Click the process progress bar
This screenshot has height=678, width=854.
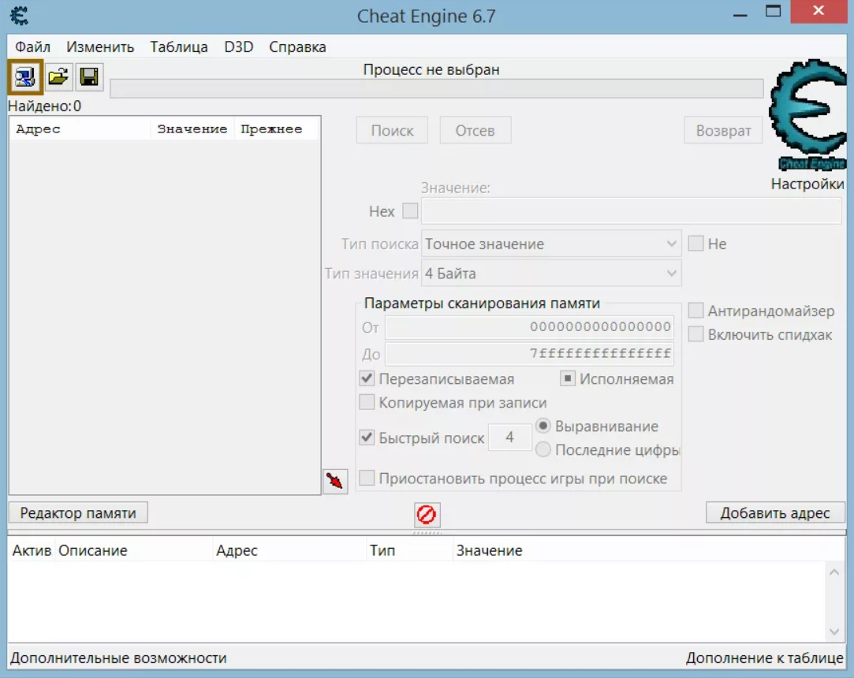click(x=436, y=89)
